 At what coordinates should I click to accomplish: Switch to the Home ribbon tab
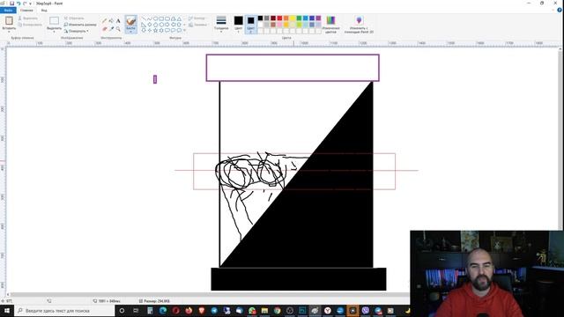point(26,10)
